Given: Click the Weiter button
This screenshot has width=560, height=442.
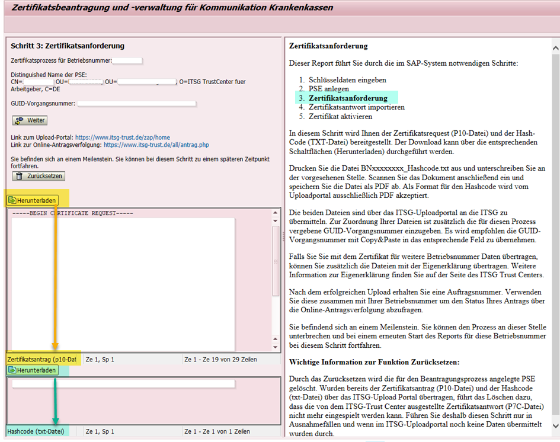Looking at the screenshot, I should tap(30, 120).
